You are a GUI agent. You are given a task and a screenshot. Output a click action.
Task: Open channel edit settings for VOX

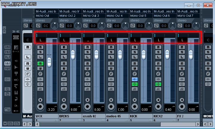coord(40,74)
